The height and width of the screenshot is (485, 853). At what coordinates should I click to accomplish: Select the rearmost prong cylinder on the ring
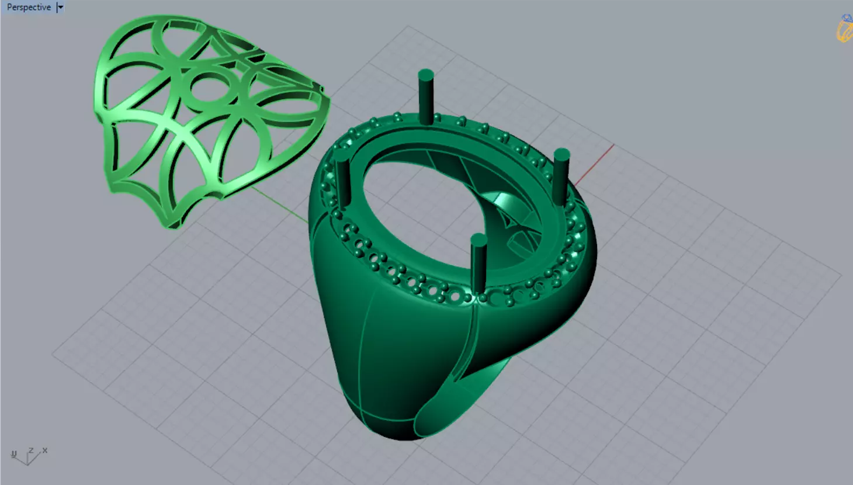426,97
